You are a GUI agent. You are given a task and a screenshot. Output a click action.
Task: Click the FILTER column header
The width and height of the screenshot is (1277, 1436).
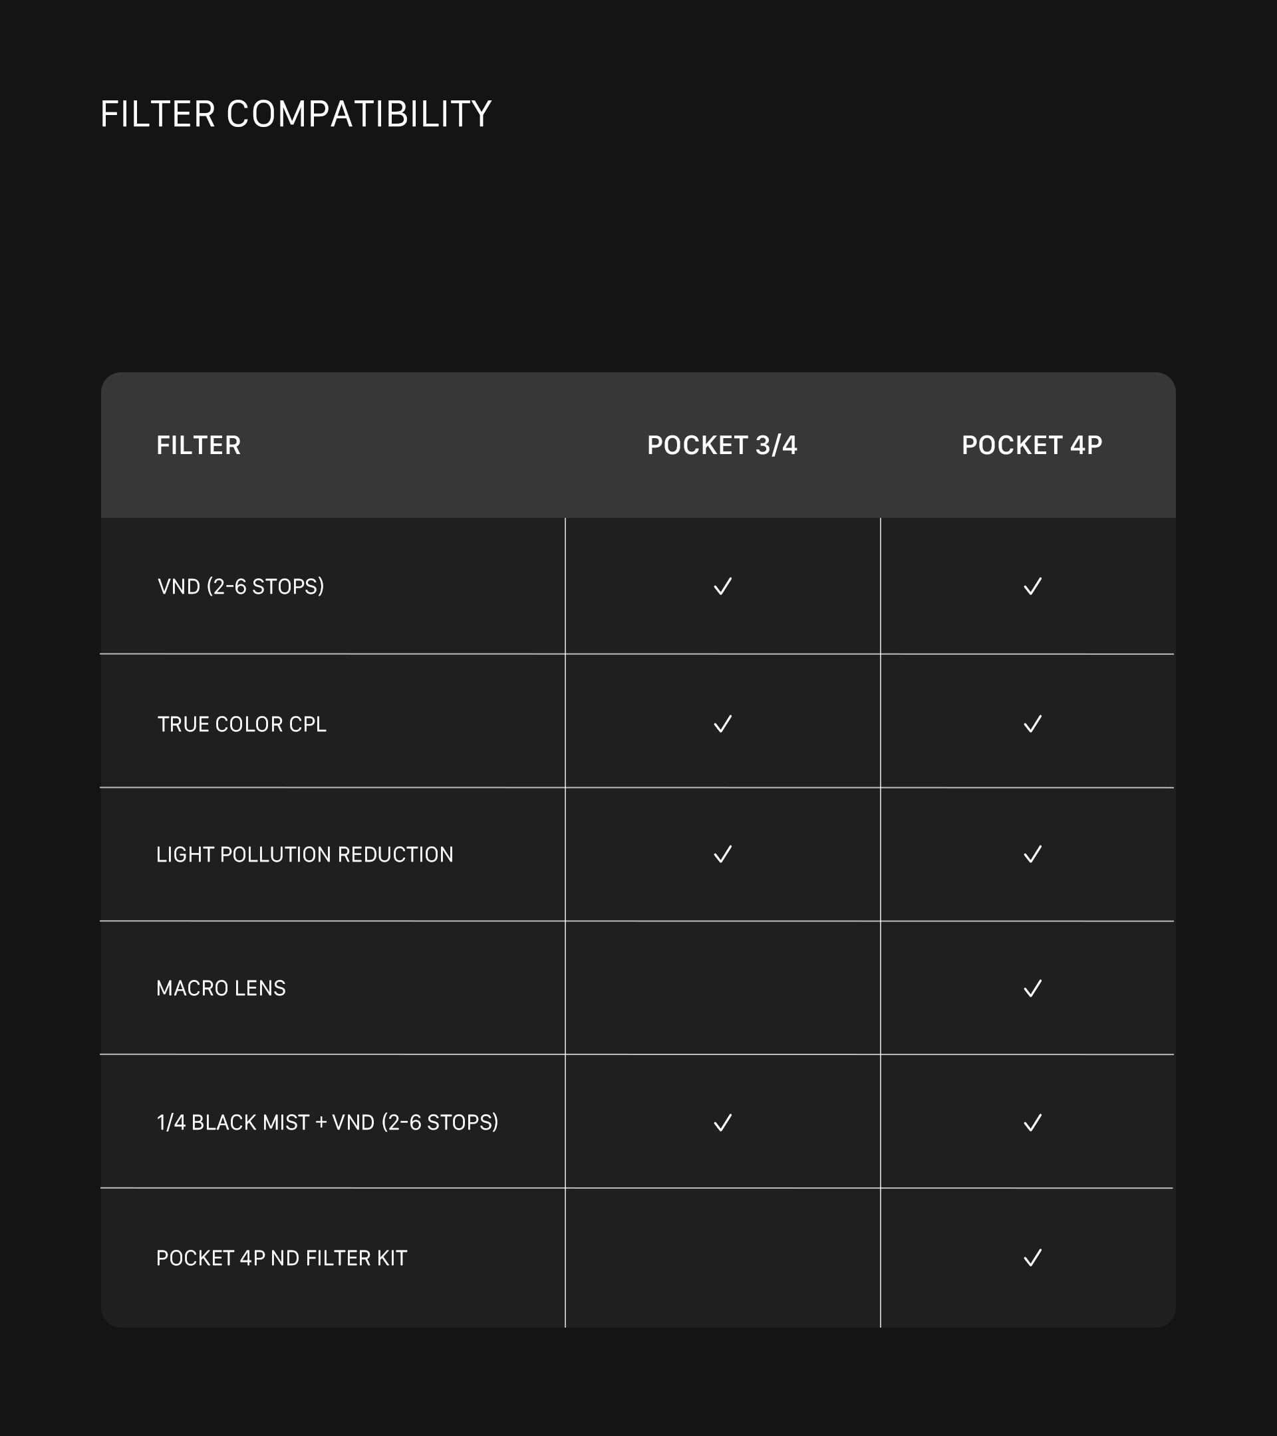[198, 445]
